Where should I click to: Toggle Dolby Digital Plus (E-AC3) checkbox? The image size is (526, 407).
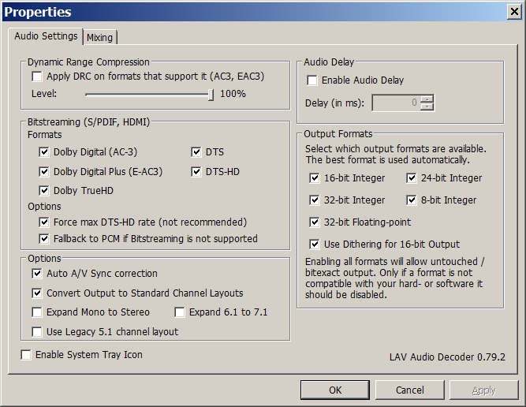[44, 171]
